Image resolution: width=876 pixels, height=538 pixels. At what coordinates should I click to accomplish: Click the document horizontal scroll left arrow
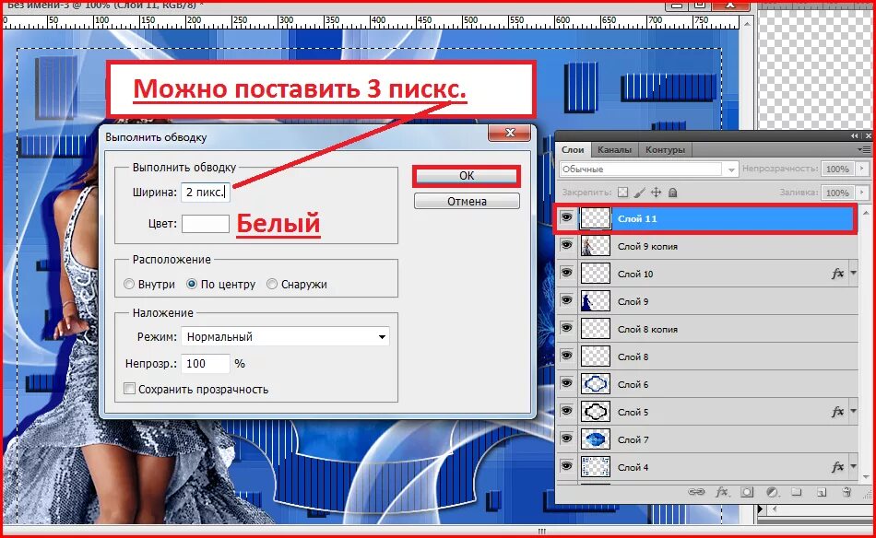point(775,509)
